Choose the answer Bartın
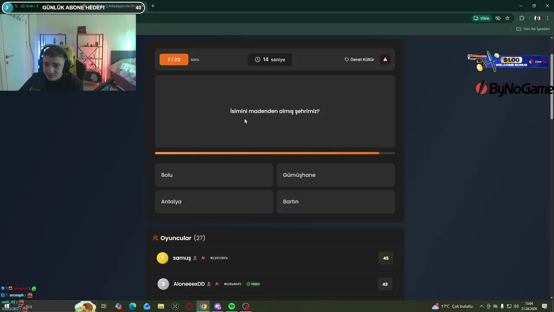 point(335,201)
